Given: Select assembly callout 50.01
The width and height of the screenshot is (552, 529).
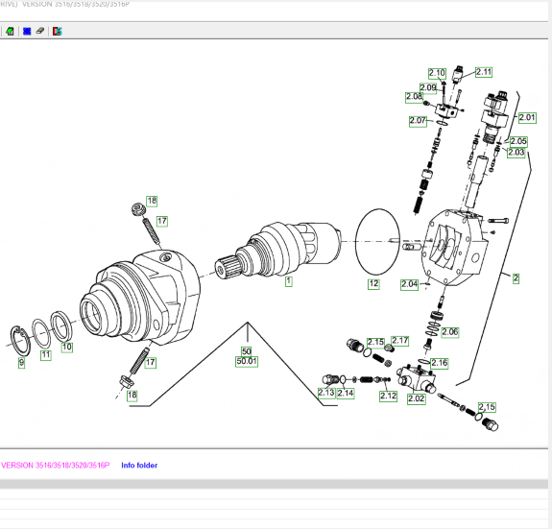Looking at the screenshot, I should [x=247, y=361].
